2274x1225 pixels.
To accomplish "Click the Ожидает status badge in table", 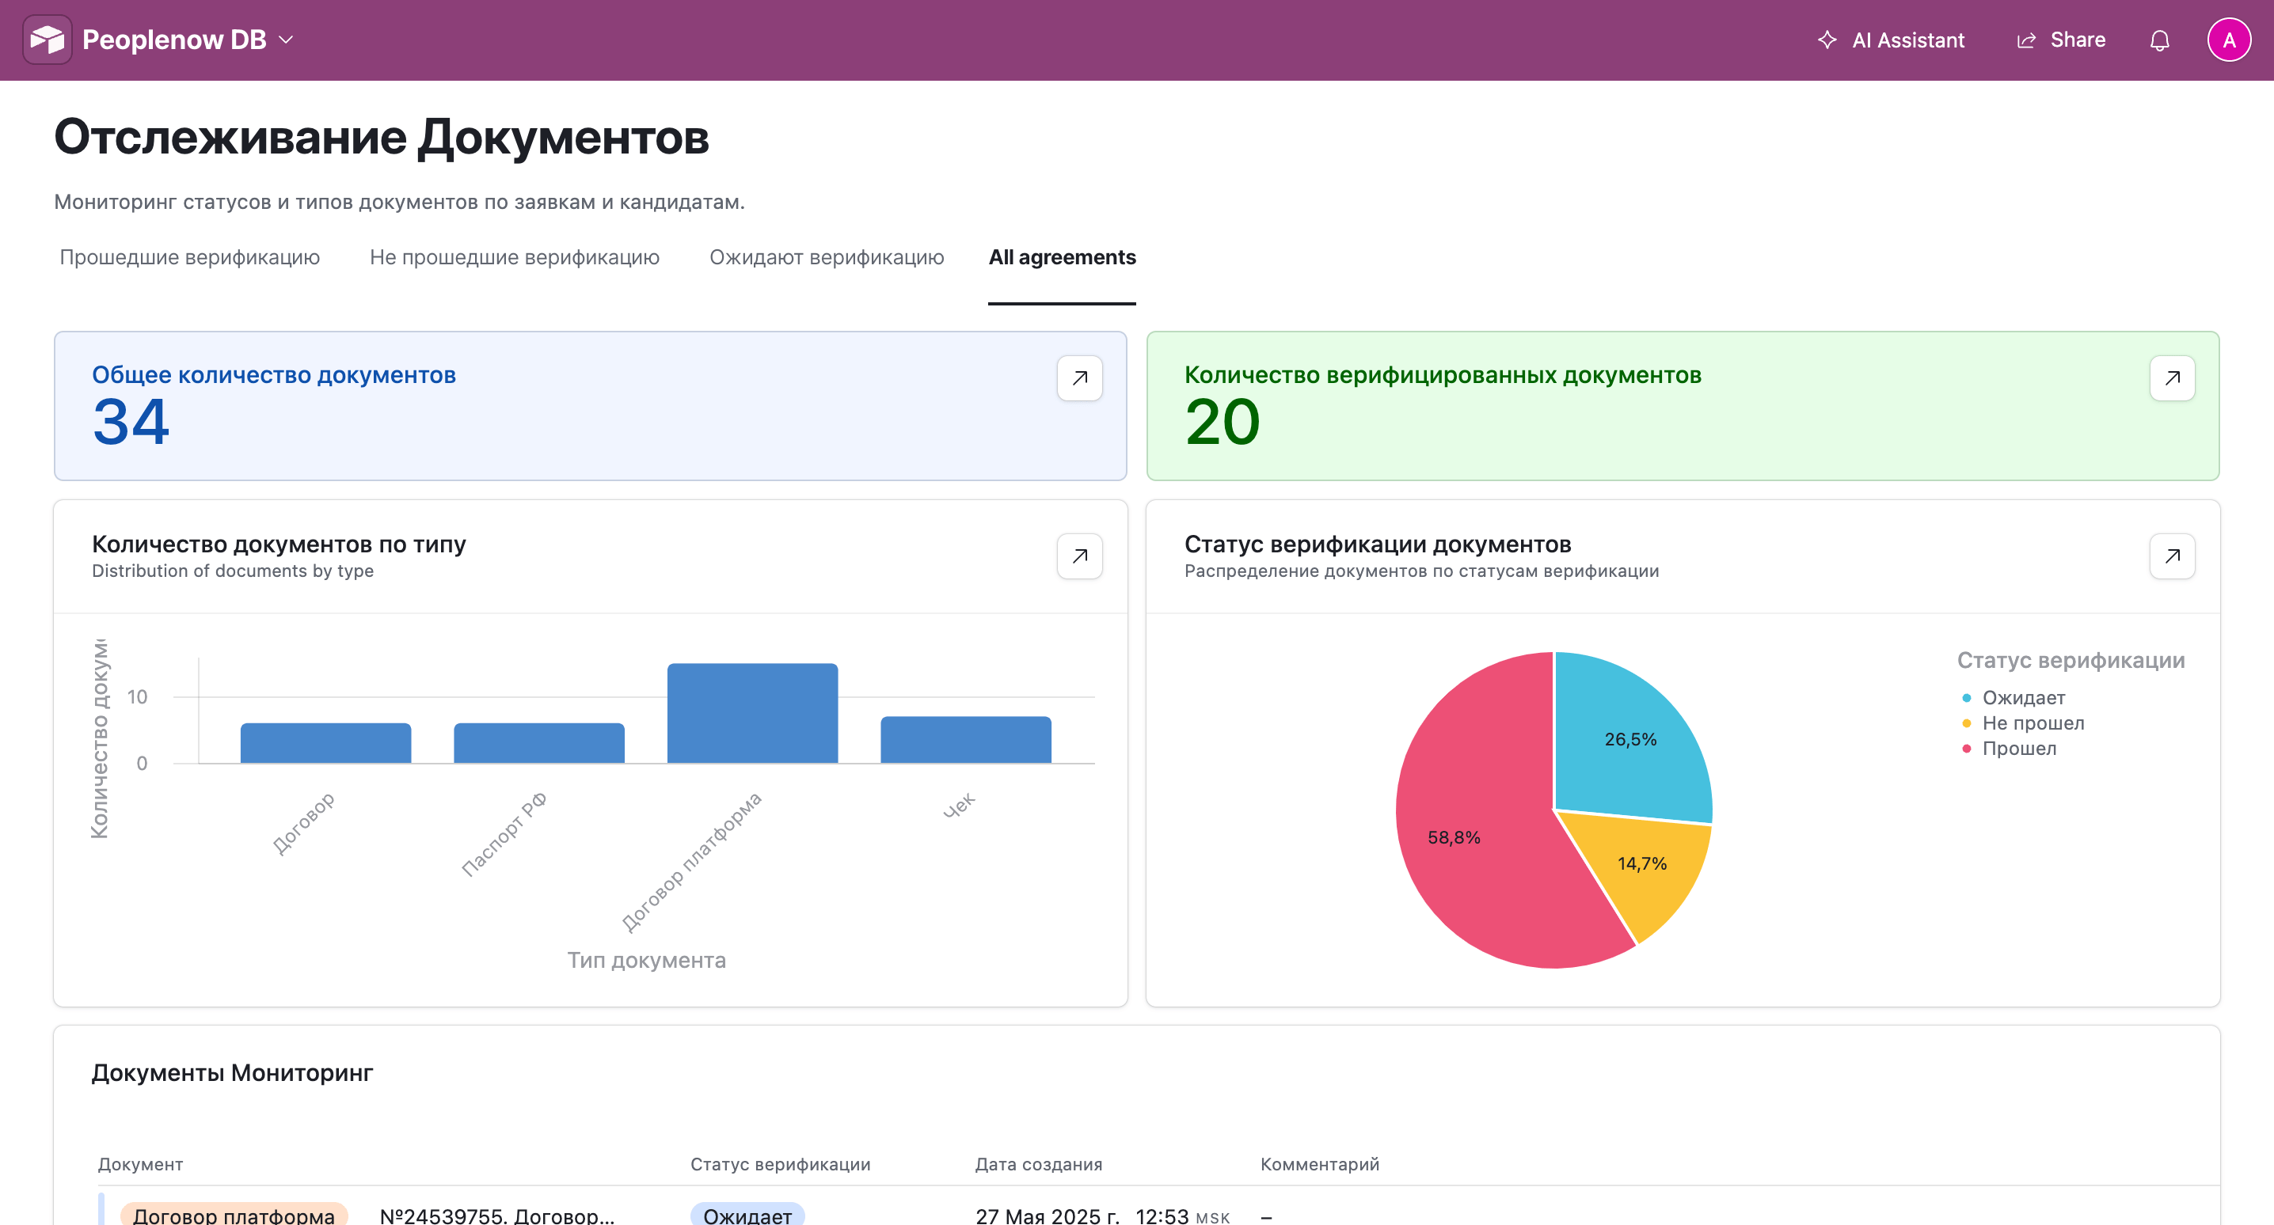I will point(747,1215).
